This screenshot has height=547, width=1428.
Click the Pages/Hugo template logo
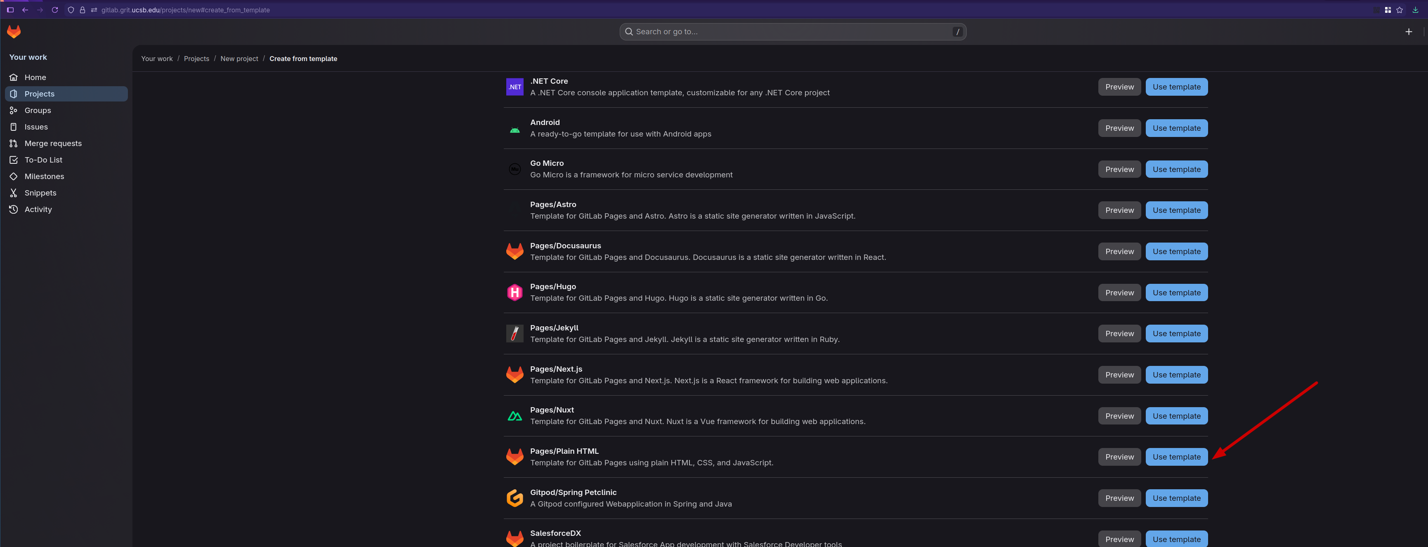(x=515, y=292)
